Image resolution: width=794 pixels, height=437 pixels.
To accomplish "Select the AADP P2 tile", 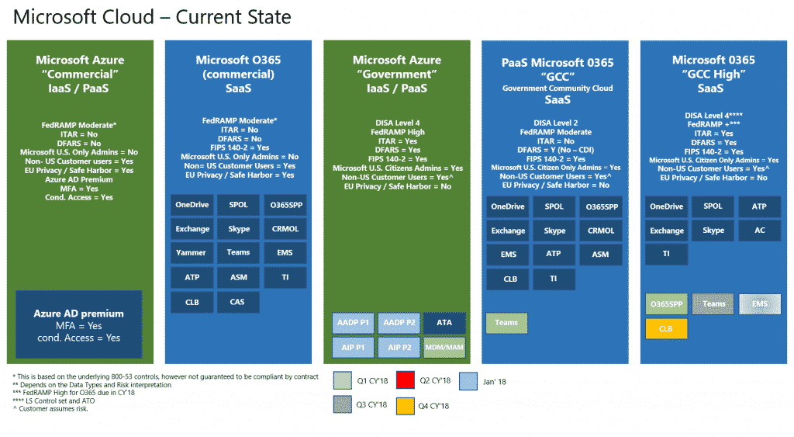I will [399, 323].
